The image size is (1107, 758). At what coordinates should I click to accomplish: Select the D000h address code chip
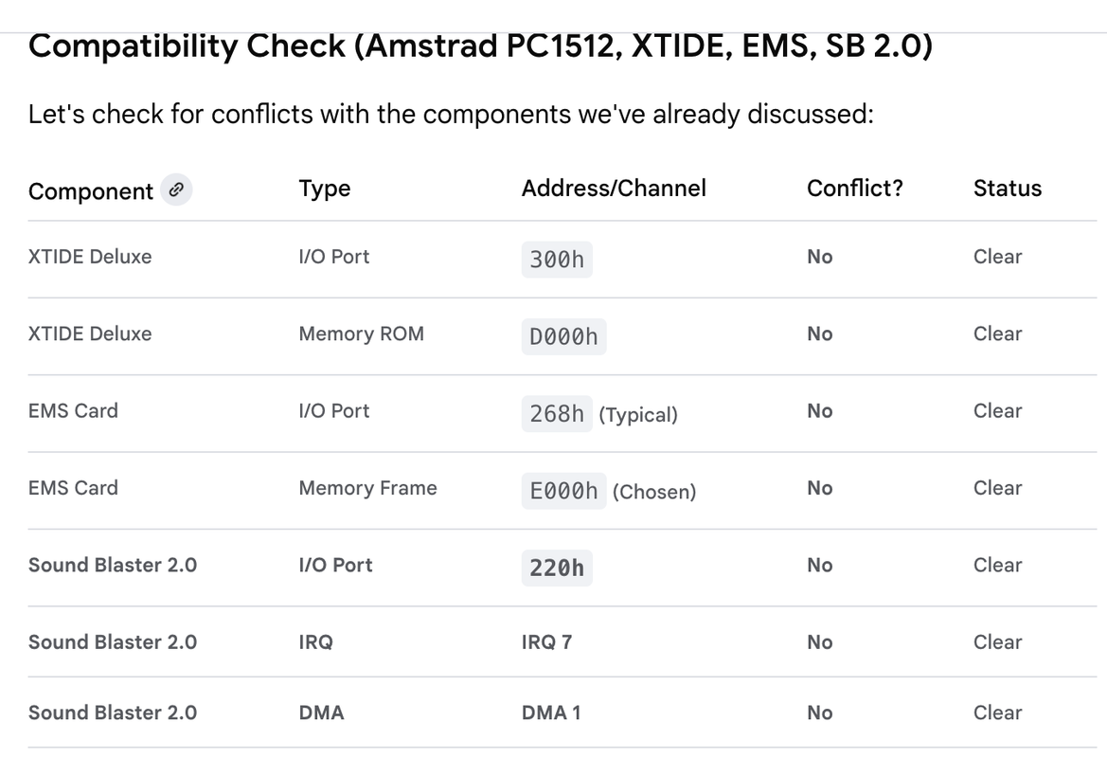pyautogui.click(x=563, y=336)
